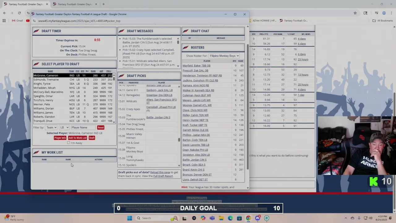Open Lions, Detroit DET ST roster link
396x223 pixels.
(x=195, y=180)
